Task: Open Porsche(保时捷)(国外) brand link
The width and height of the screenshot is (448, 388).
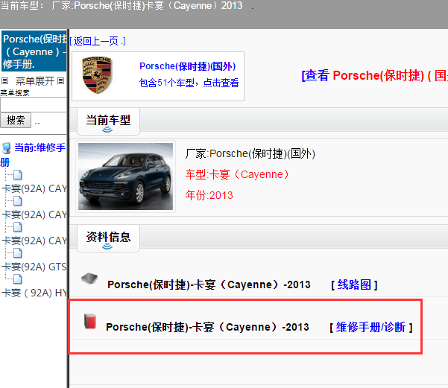Action: tap(187, 66)
